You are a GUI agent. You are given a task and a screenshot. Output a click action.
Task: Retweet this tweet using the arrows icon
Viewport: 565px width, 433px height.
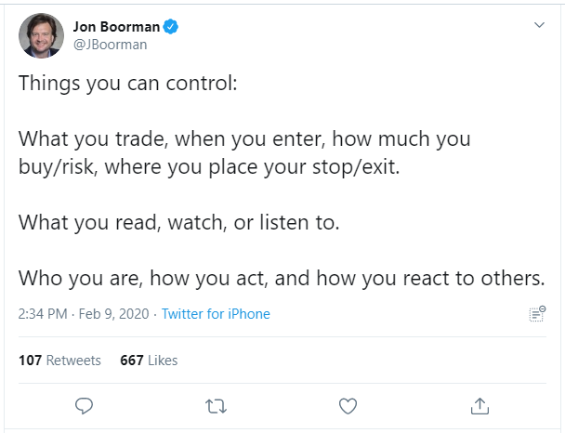tap(216, 406)
